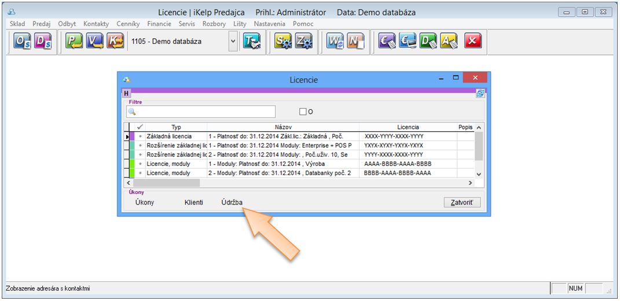Click the 'H' expander in Licencie window
The image size is (620, 301).
[x=126, y=94]
